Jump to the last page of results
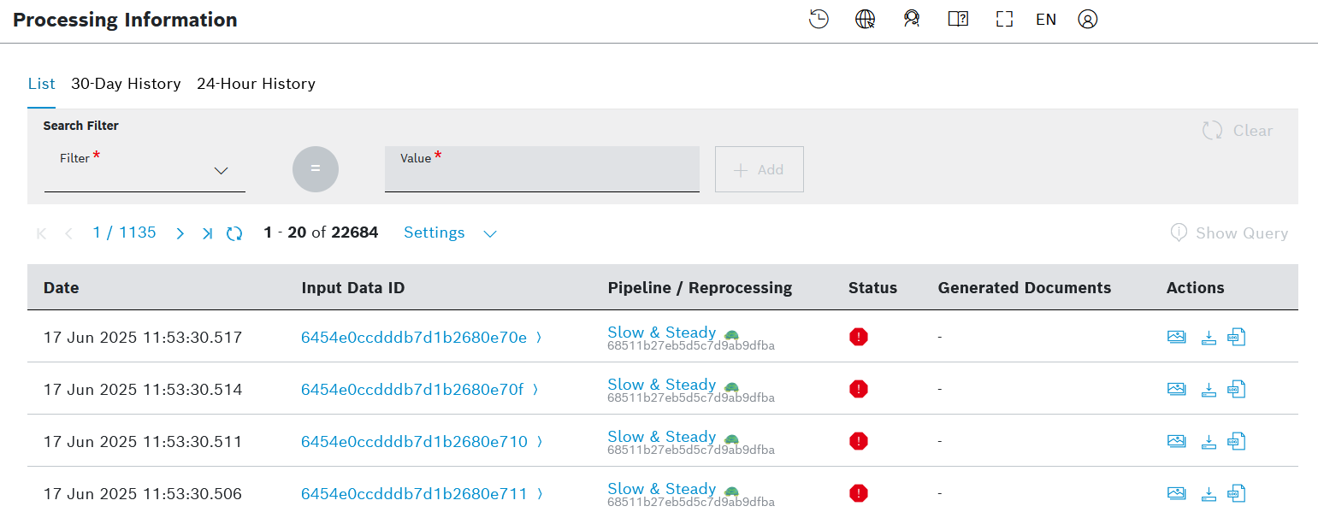Image resolution: width=1318 pixels, height=518 pixels. tap(207, 233)
